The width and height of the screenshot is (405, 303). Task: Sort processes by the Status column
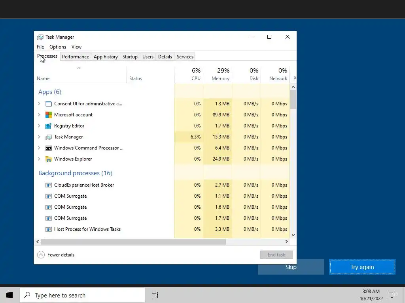[150, 75]
